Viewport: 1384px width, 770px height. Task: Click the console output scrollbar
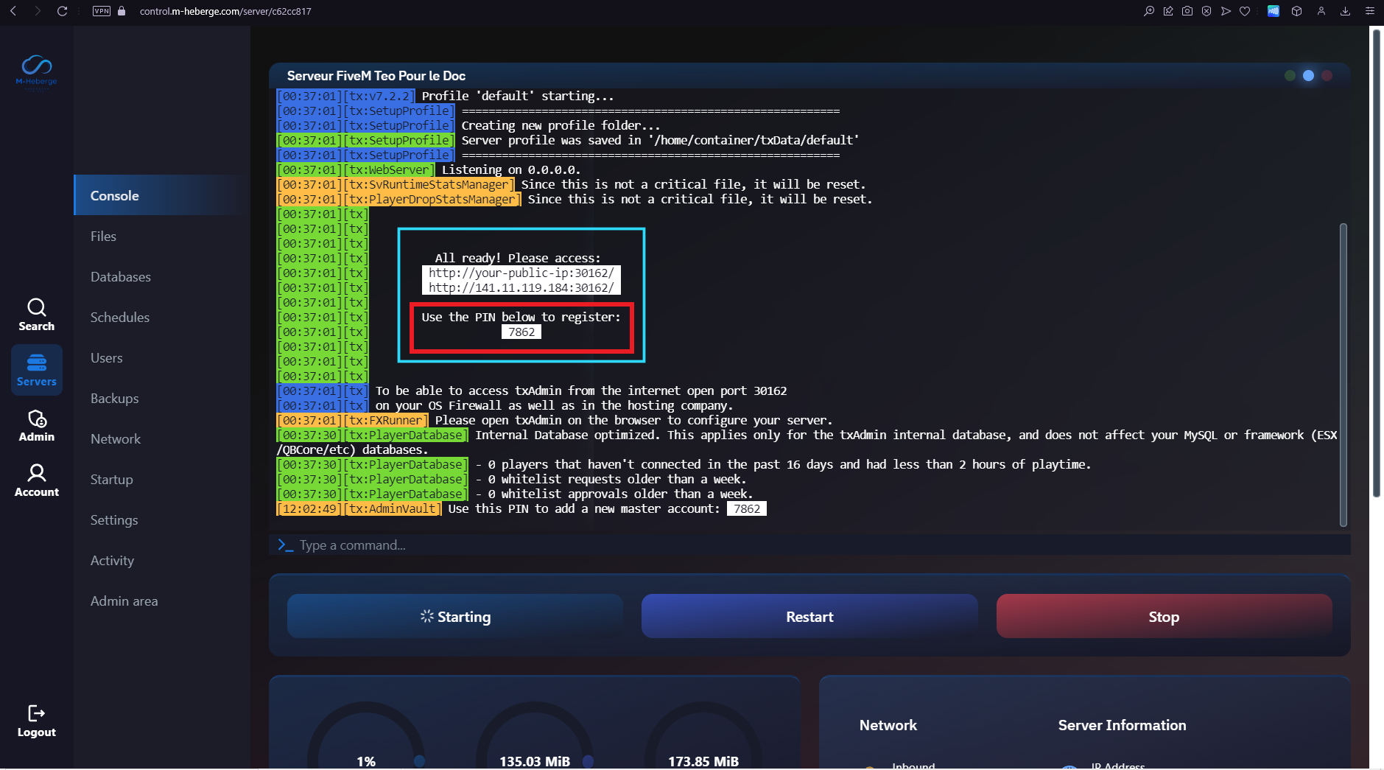tap(1343, 374)
